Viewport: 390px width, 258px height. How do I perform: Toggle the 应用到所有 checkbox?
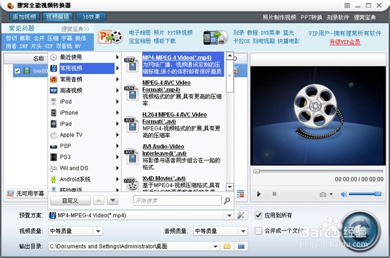click(259, 216)
